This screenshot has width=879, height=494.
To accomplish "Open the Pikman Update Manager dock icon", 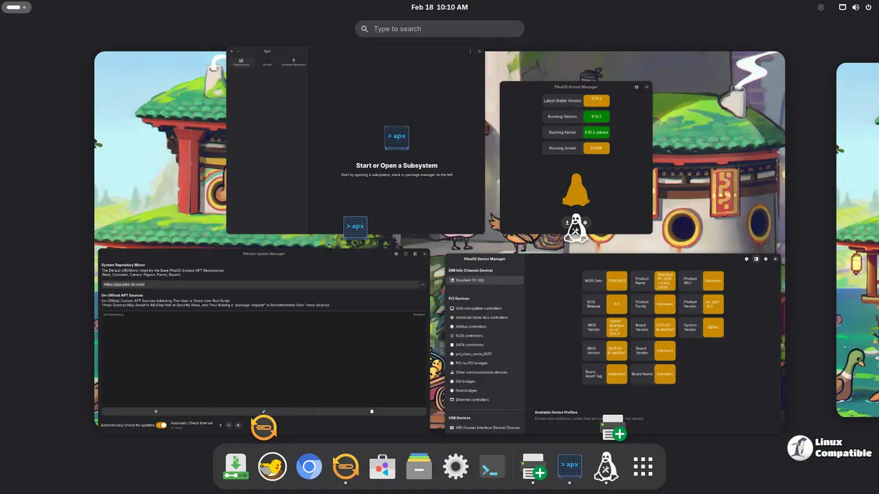I will click(345, 468).
